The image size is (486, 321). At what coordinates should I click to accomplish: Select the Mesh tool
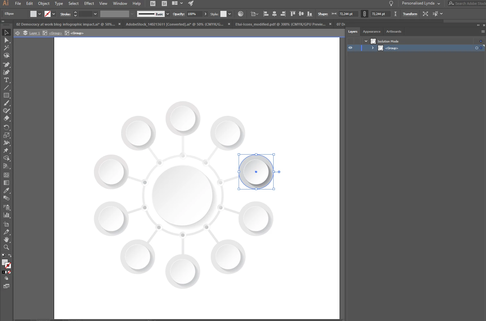point(6,175)
